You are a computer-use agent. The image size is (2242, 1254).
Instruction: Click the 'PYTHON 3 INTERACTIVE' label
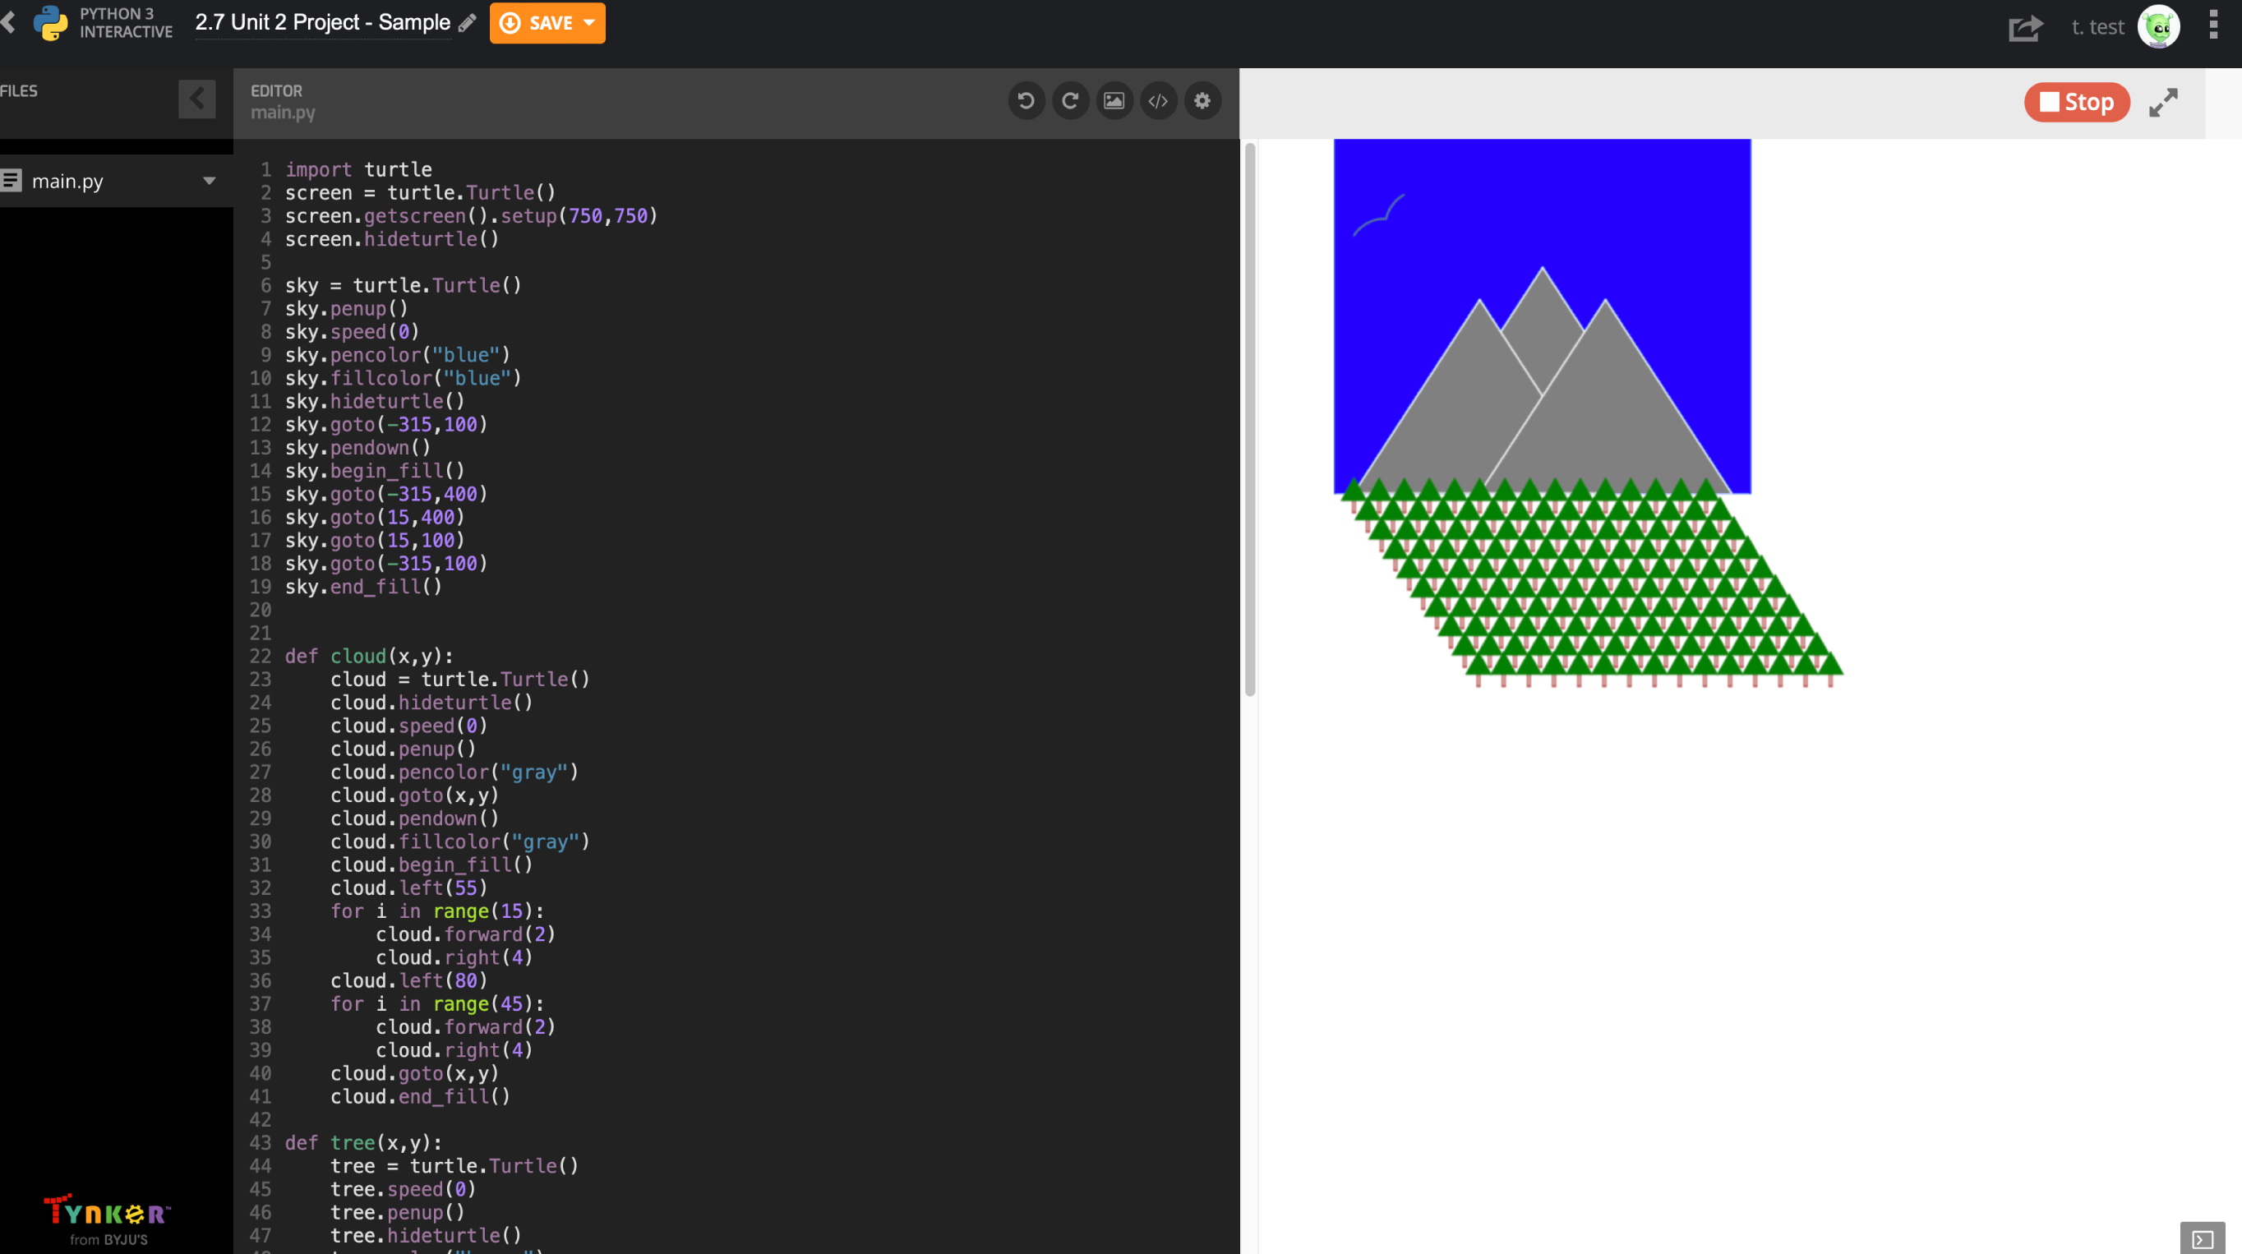(x=127, y=23)
